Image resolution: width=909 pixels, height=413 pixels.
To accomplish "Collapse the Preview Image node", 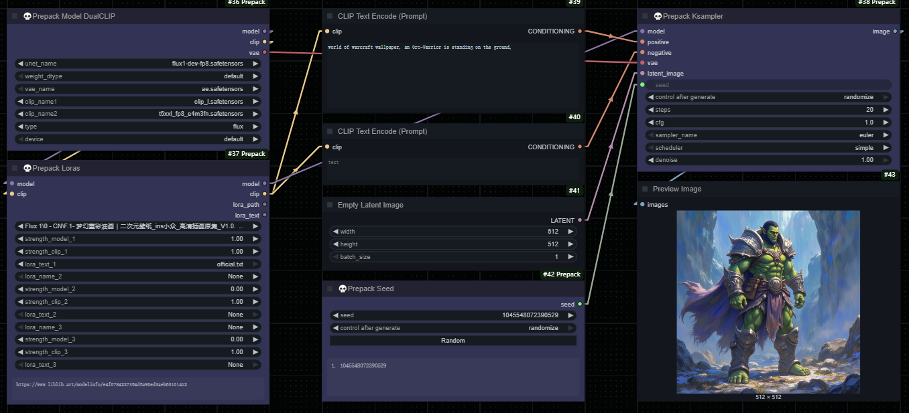I will tap(645, 189).
